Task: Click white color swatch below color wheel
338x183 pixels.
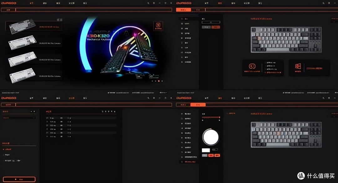Action: 206,150
